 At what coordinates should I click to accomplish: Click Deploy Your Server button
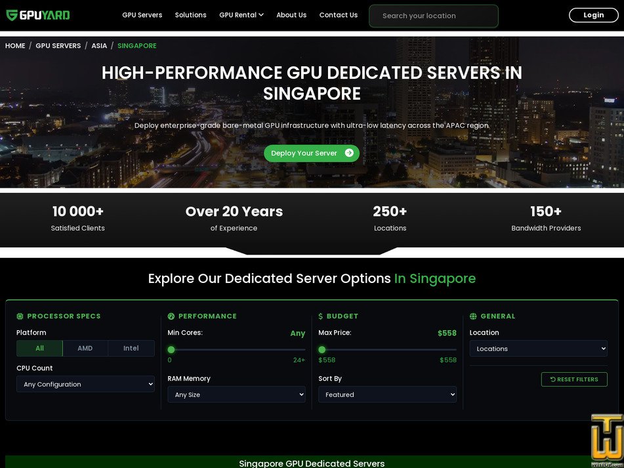(312, 153)
